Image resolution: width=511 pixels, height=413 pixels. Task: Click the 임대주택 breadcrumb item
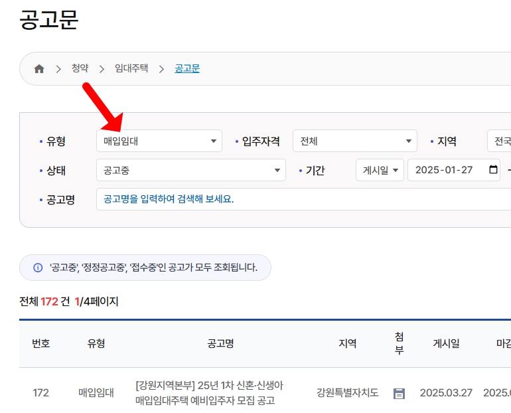click(131, 68)
